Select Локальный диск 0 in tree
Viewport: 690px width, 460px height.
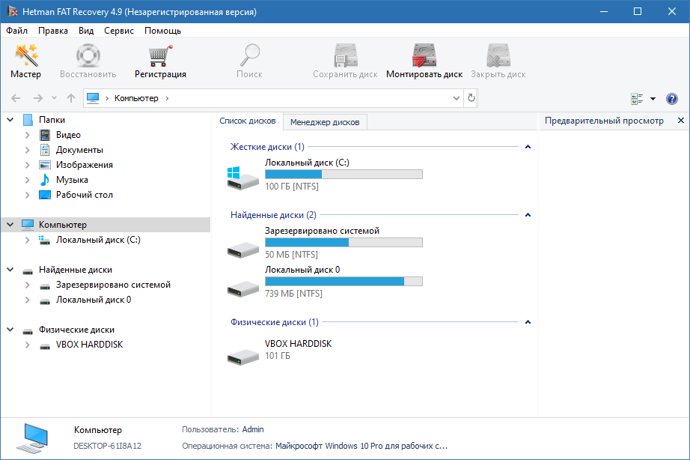click(94, 300)
